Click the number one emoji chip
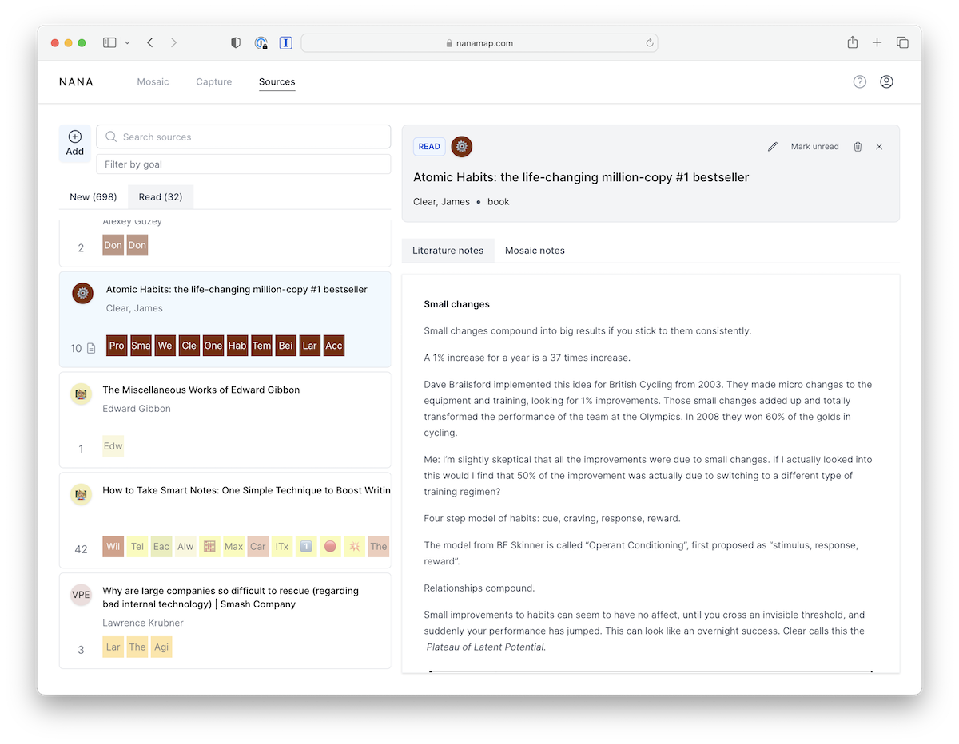959x744 pixels. [306, 547]
